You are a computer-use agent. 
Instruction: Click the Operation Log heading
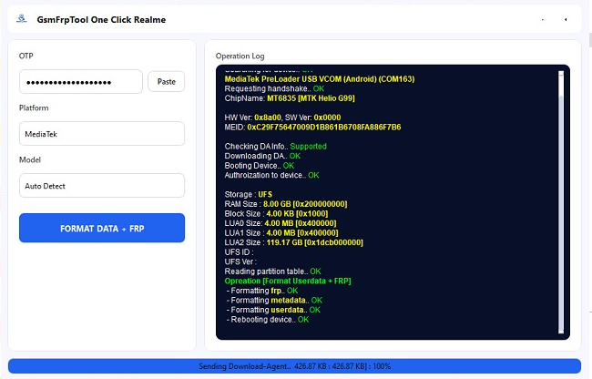(x=240, y=56)
